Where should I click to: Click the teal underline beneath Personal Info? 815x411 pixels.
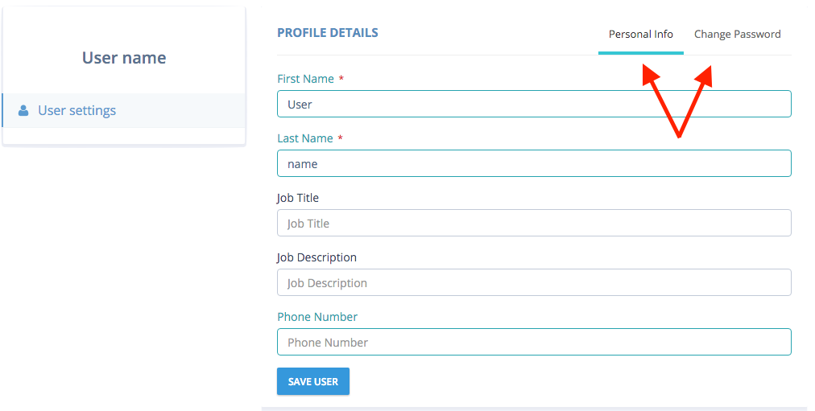point(641,53)
